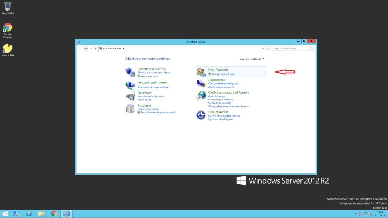Open View event logs link
388x218 pixels.
pyautogui.click(x=149, y=76)
